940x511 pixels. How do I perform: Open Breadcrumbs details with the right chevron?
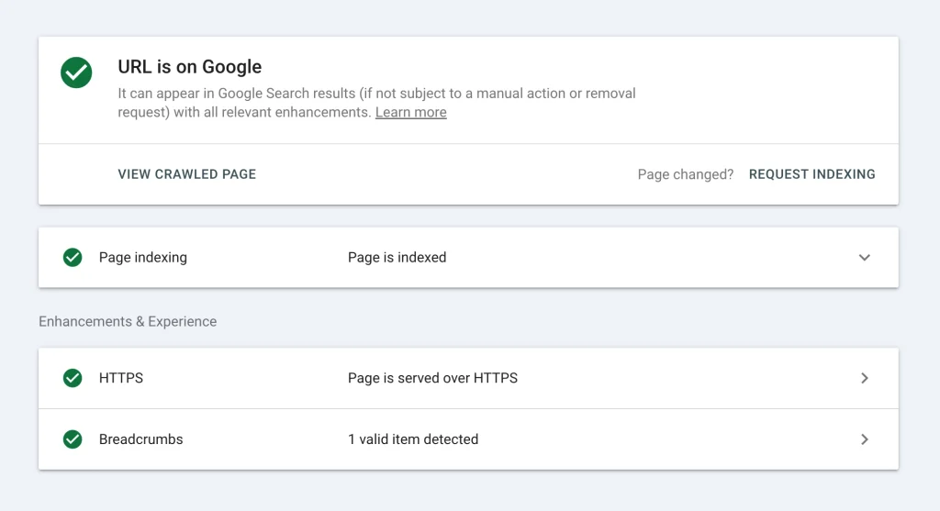[x=865, y=439]
